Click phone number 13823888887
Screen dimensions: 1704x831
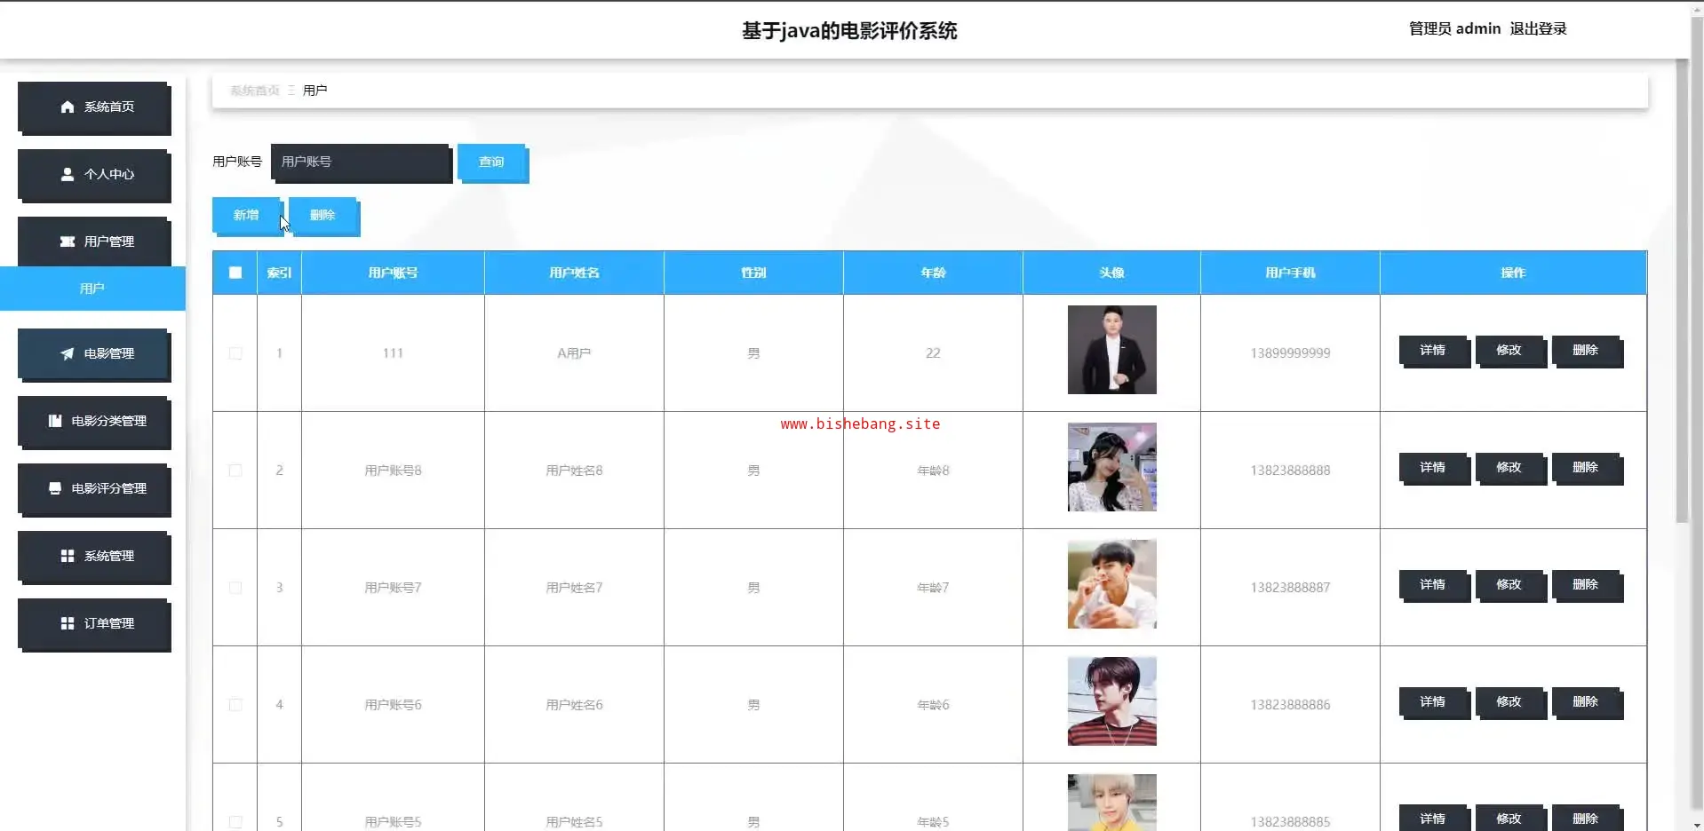coord(1291,588)
